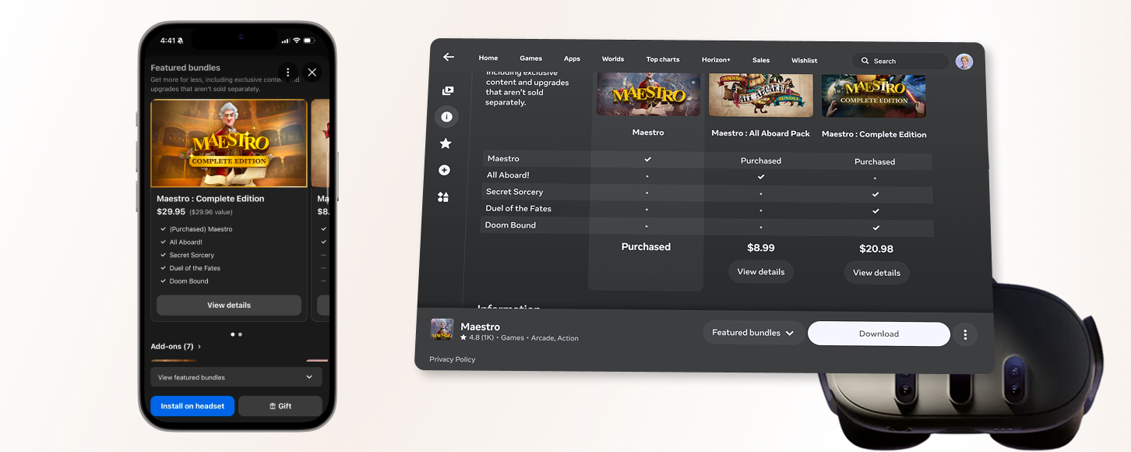The height and width of the screenshot is (452, 1131).
Task: Expand the Add-ons (7) section
Action: (x=175, y=346)
